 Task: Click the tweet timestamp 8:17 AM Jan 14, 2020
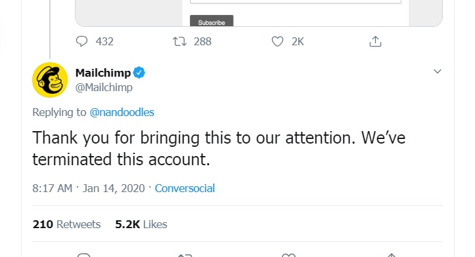(89, 188)
